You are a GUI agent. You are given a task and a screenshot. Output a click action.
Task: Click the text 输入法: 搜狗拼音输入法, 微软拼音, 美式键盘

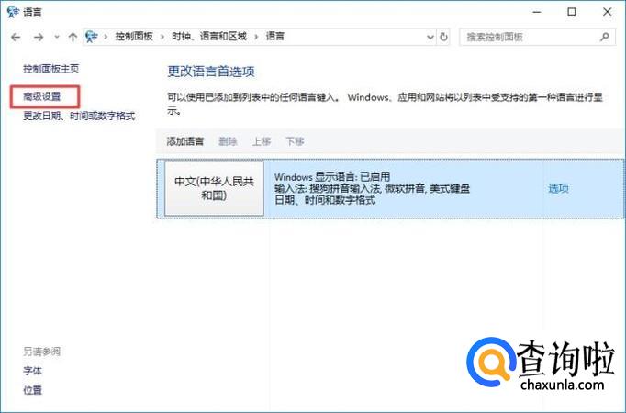pos(372,188)
